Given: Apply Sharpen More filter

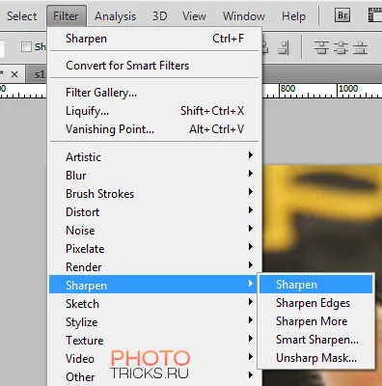Looking at the screenshot, I should [315, 321].
